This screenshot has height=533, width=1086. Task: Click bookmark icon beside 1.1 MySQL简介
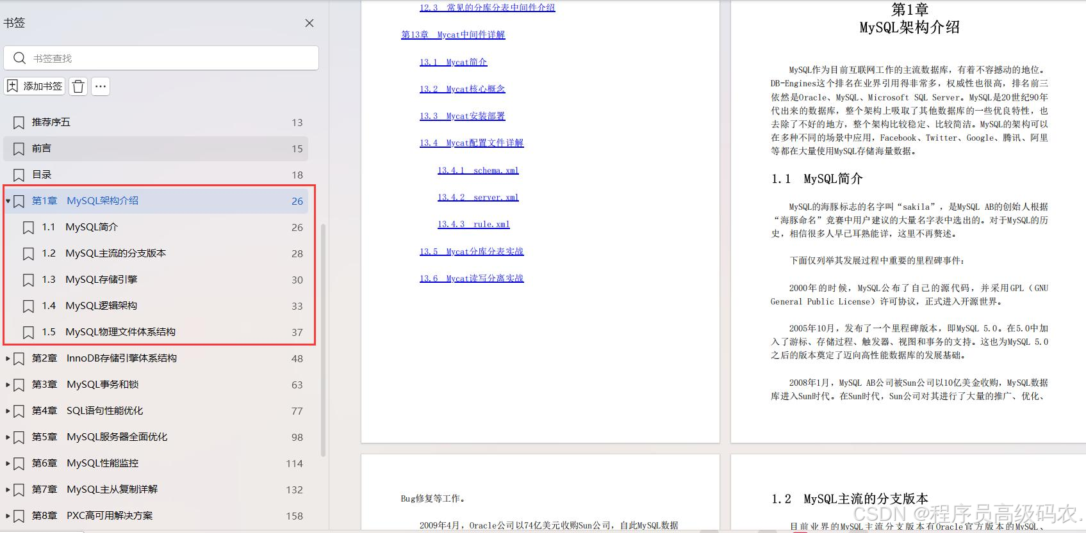[28, 227]
